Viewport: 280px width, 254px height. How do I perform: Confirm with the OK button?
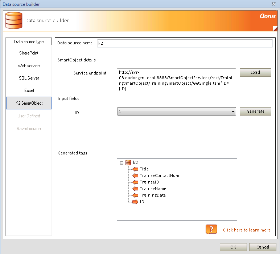[233, 247]
